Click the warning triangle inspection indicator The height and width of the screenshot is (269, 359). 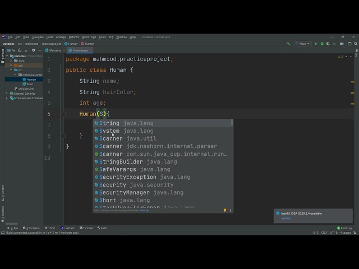[x=340, y=57]
